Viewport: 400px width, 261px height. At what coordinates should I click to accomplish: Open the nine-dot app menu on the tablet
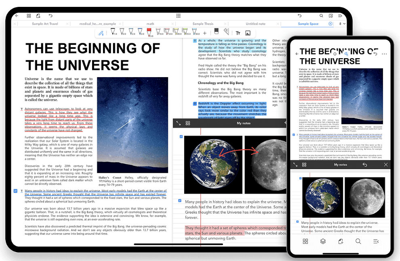tap(178, 16)
